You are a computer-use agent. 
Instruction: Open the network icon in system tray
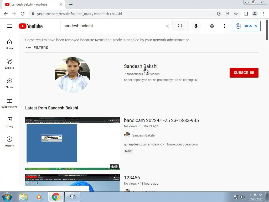tap(236, 197)
